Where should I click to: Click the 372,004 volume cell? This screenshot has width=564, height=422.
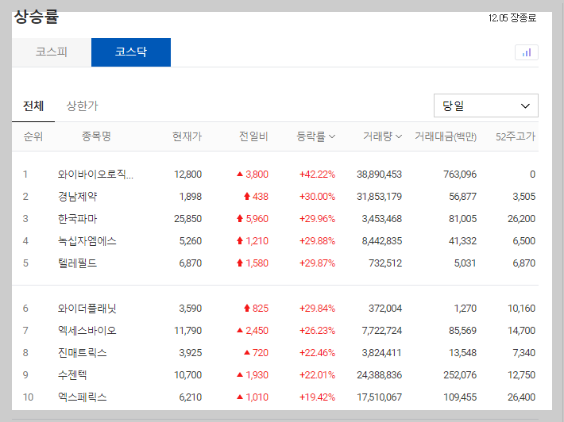tap(385, 309)
